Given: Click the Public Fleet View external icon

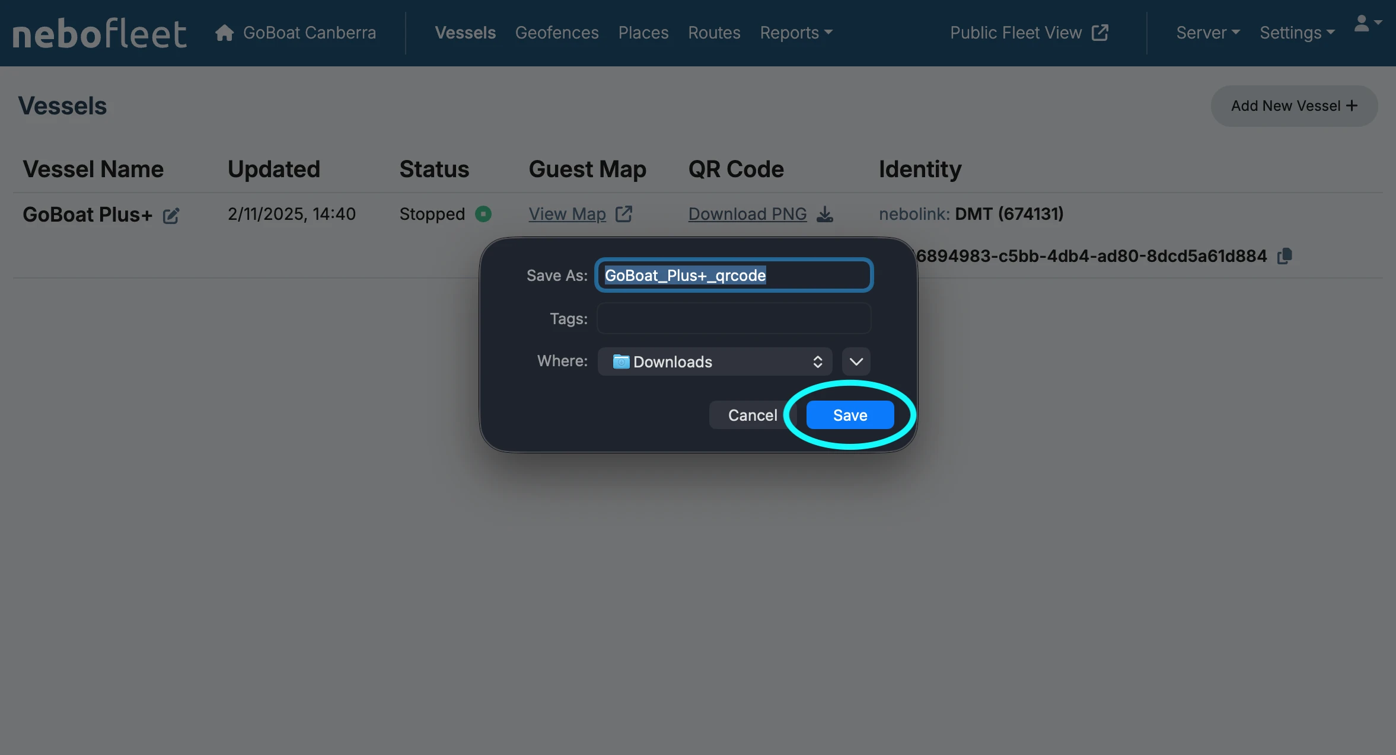Looking at the screenshot, I should 1100,33.
